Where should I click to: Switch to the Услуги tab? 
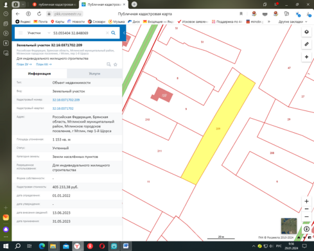click(94, 74)
